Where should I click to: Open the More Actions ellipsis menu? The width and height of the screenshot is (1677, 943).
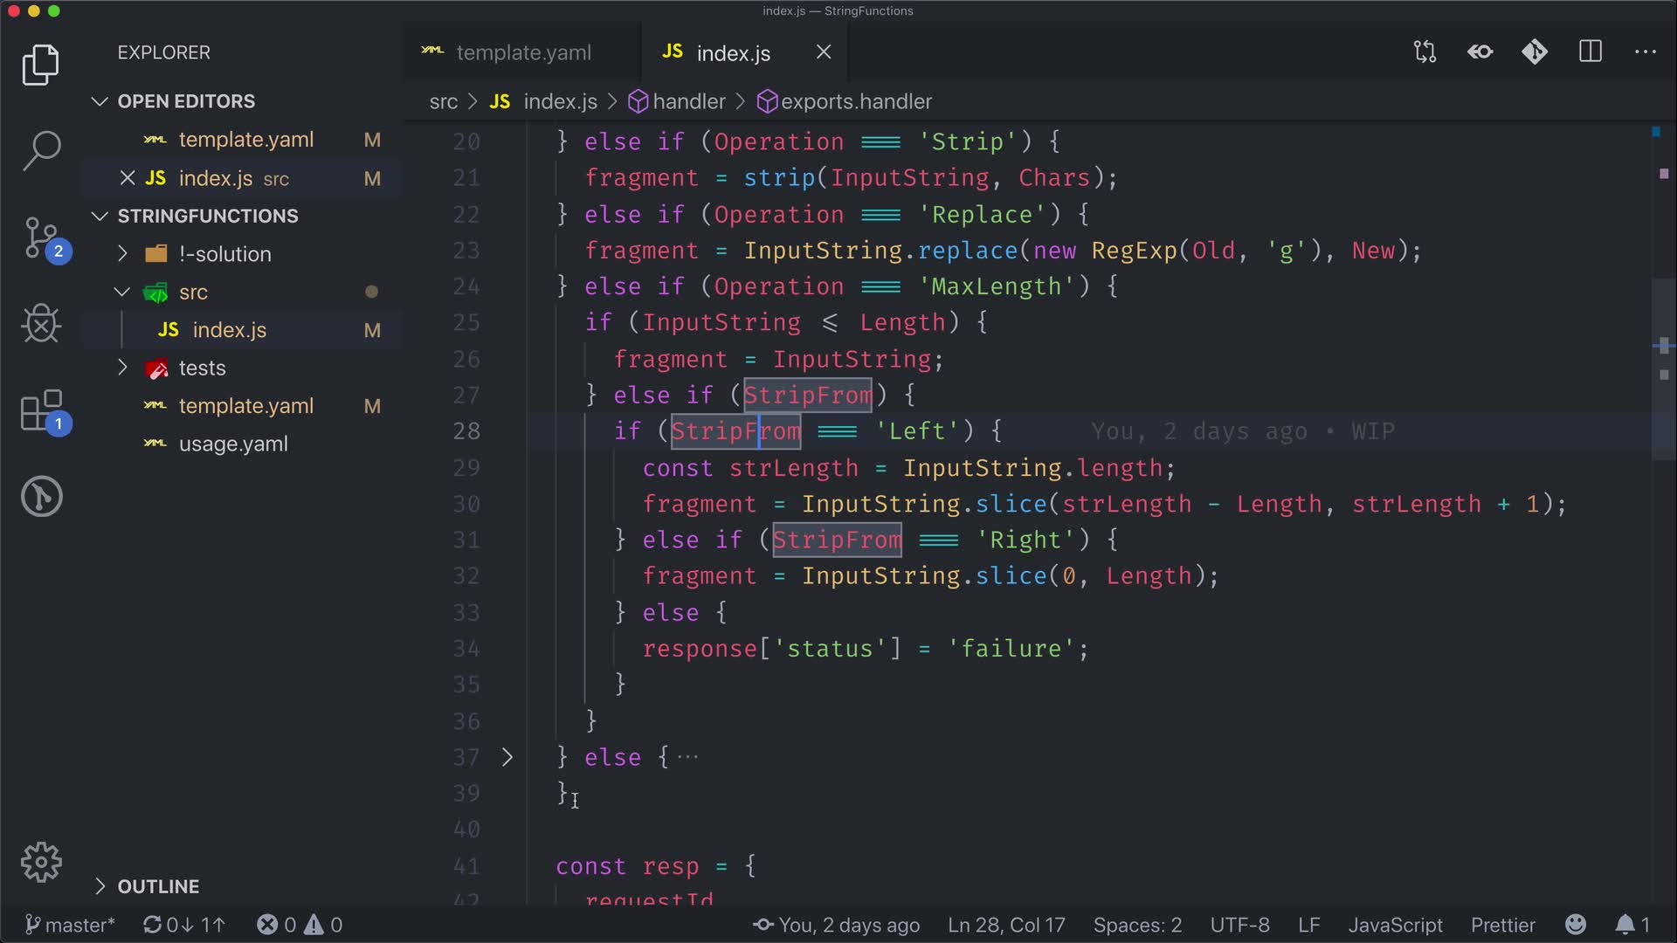pos(1646,52)
